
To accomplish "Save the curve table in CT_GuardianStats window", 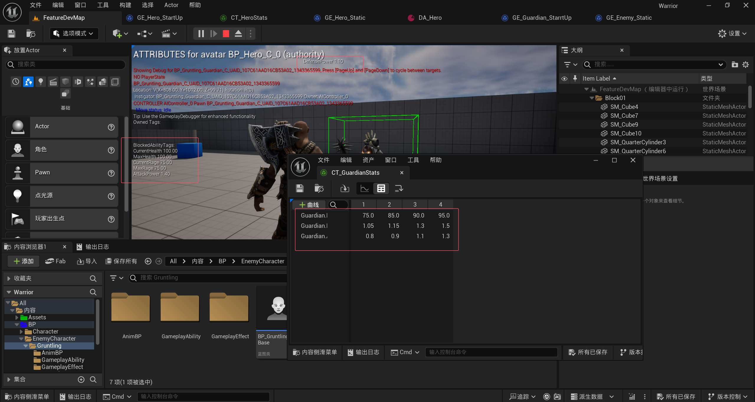I will [300, 188].
